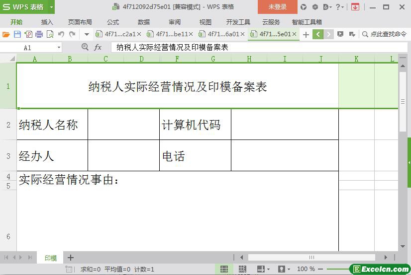Image resolution: width=411 pixels, height=275 pixels.
Task: Redo the last undone action
Action: coord(72,34)
